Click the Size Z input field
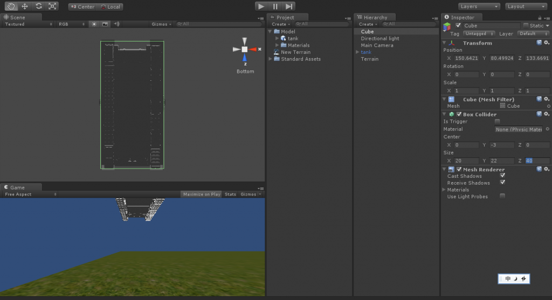The height and width of the screenshot is (300, 552). point(536,161)
